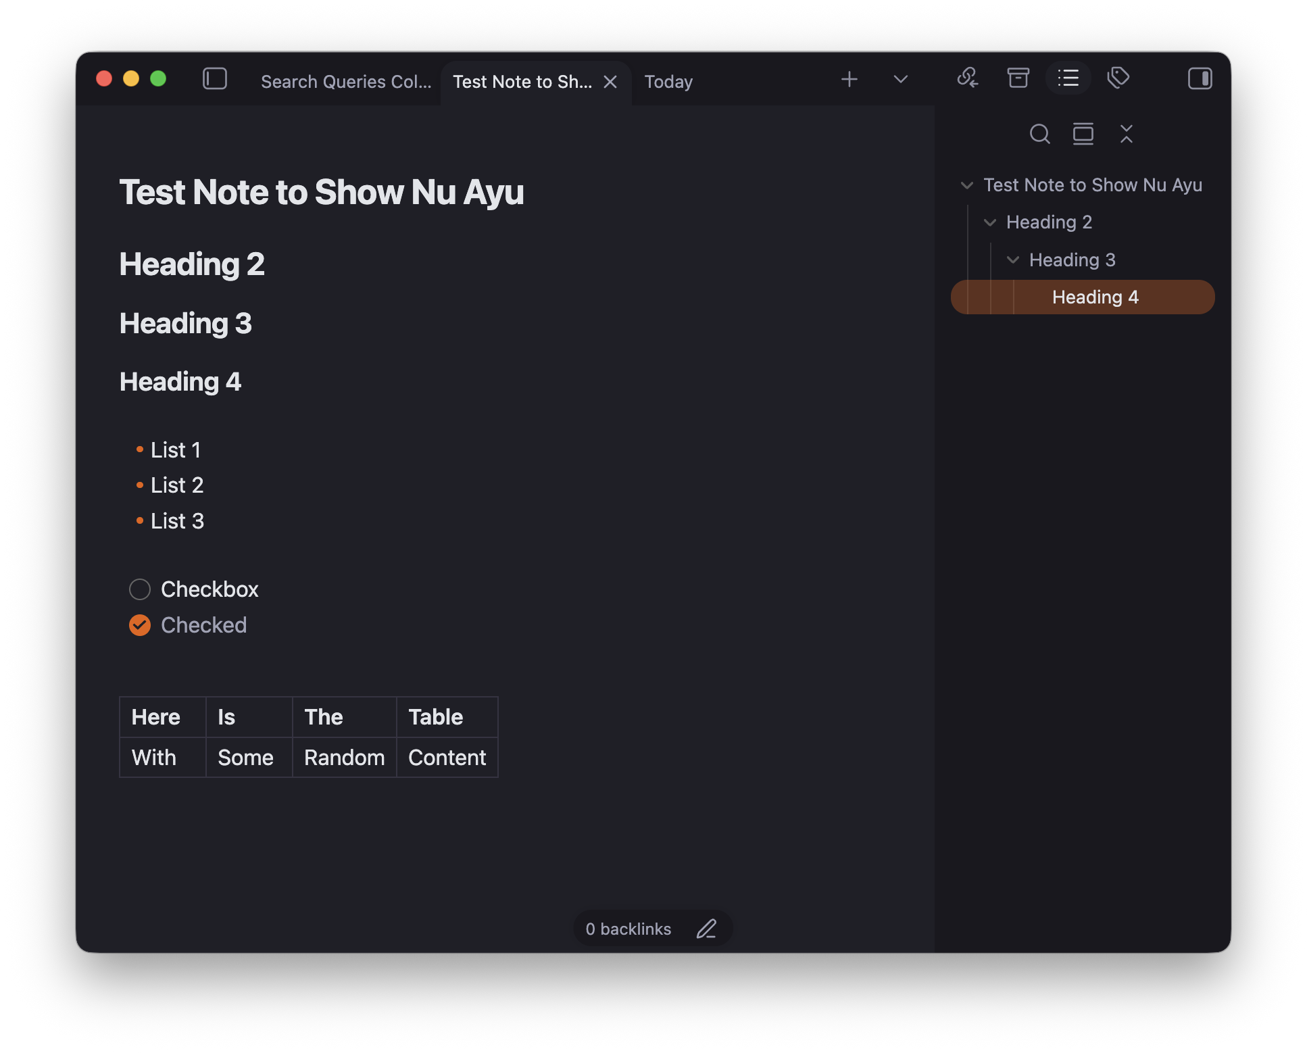1307x1053 pixels.
Task: Minimize the window with yellow button
Action: click(131, 79)
